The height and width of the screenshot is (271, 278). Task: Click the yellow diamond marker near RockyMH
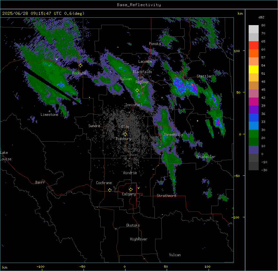81,65
